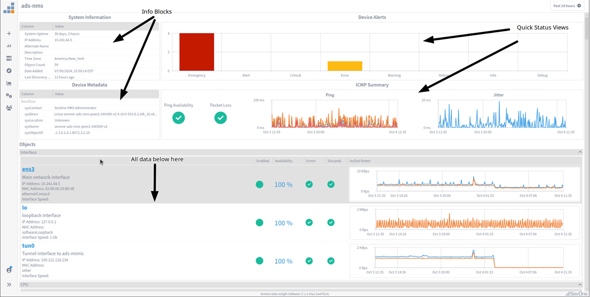Open the compass explore icon in sidebar

(8, 70)
